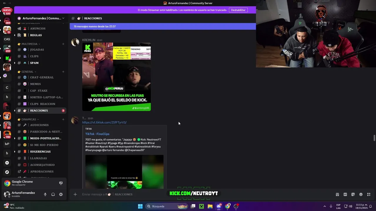
Task: Collapse the DINAMICAS category
Action: tap(28, 119)
